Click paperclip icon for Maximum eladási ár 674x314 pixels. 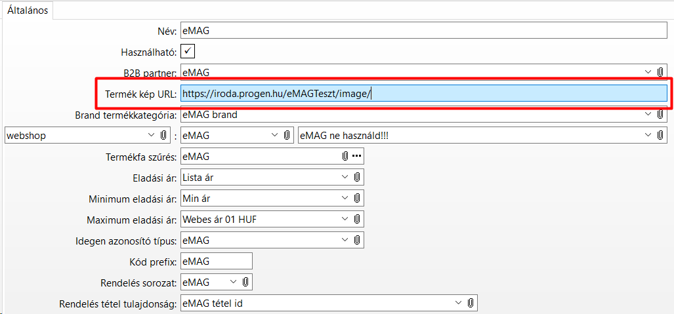coord(357,219)
